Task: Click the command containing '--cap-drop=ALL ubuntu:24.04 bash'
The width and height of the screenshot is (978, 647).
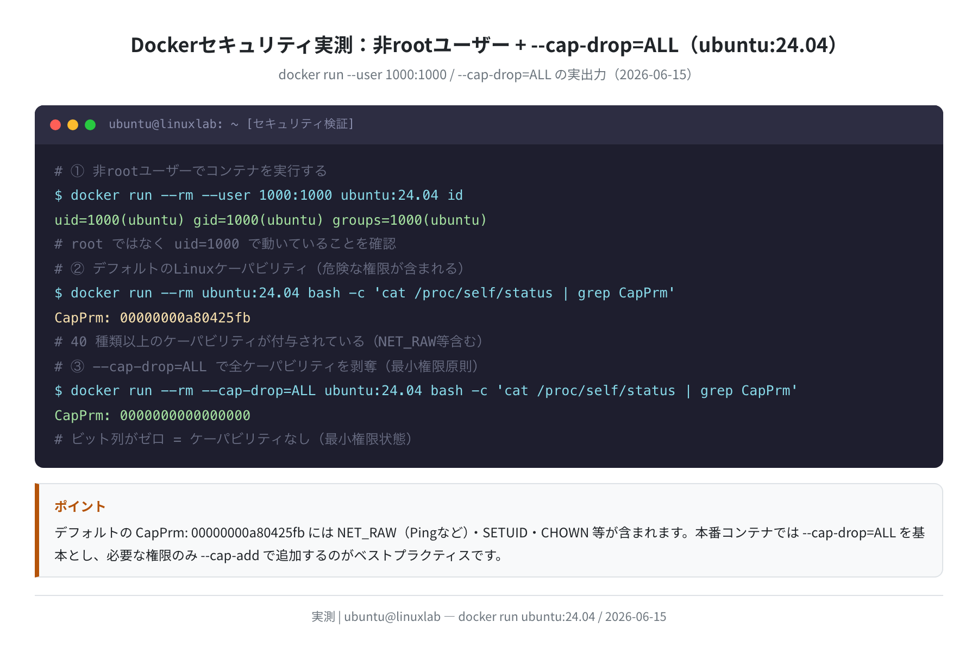Action: [x=426, y=391]
